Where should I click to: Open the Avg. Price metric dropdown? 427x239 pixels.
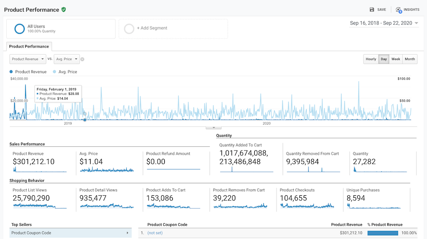click(x=67, y=59)
